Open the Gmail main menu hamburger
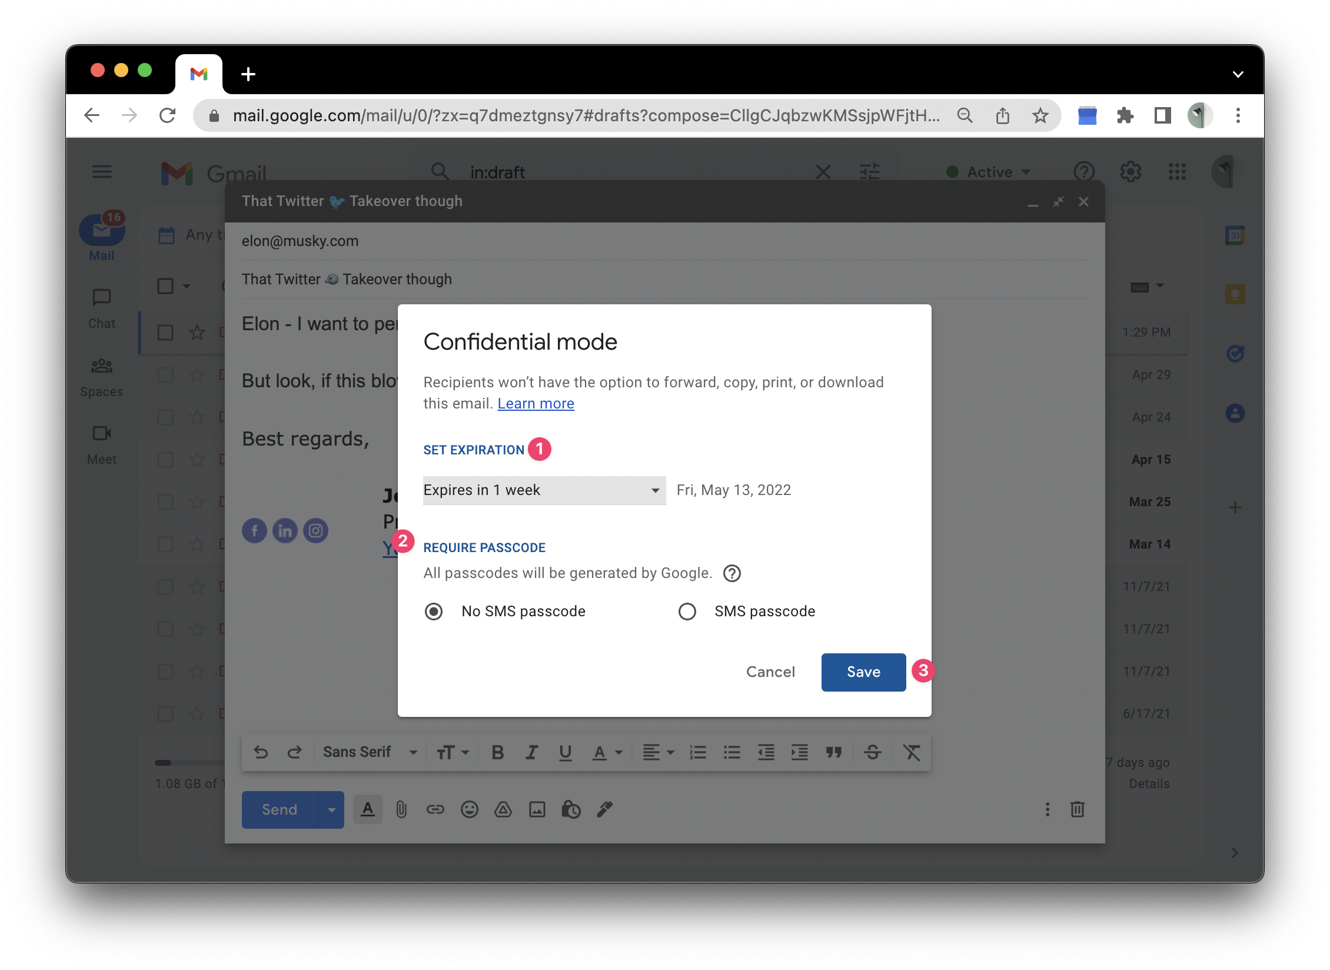 102,172
